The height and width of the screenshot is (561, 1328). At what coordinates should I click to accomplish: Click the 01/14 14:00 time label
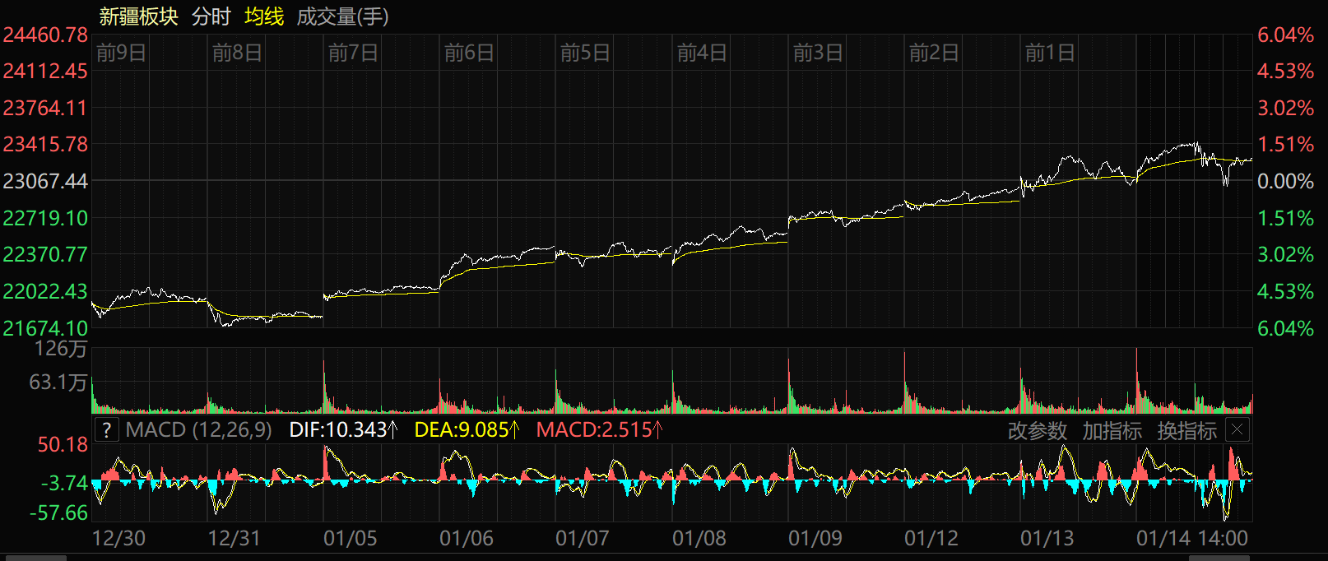coord(1191,539)
